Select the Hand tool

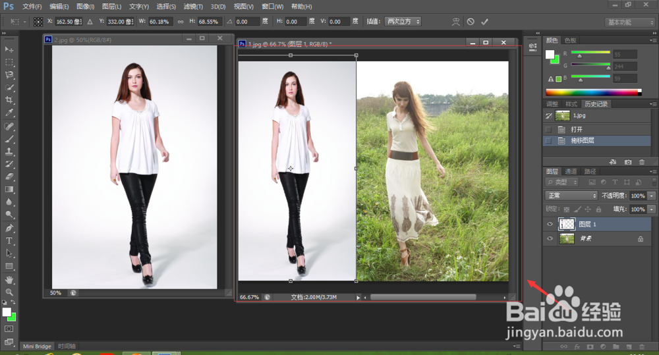tap(9, 279)
